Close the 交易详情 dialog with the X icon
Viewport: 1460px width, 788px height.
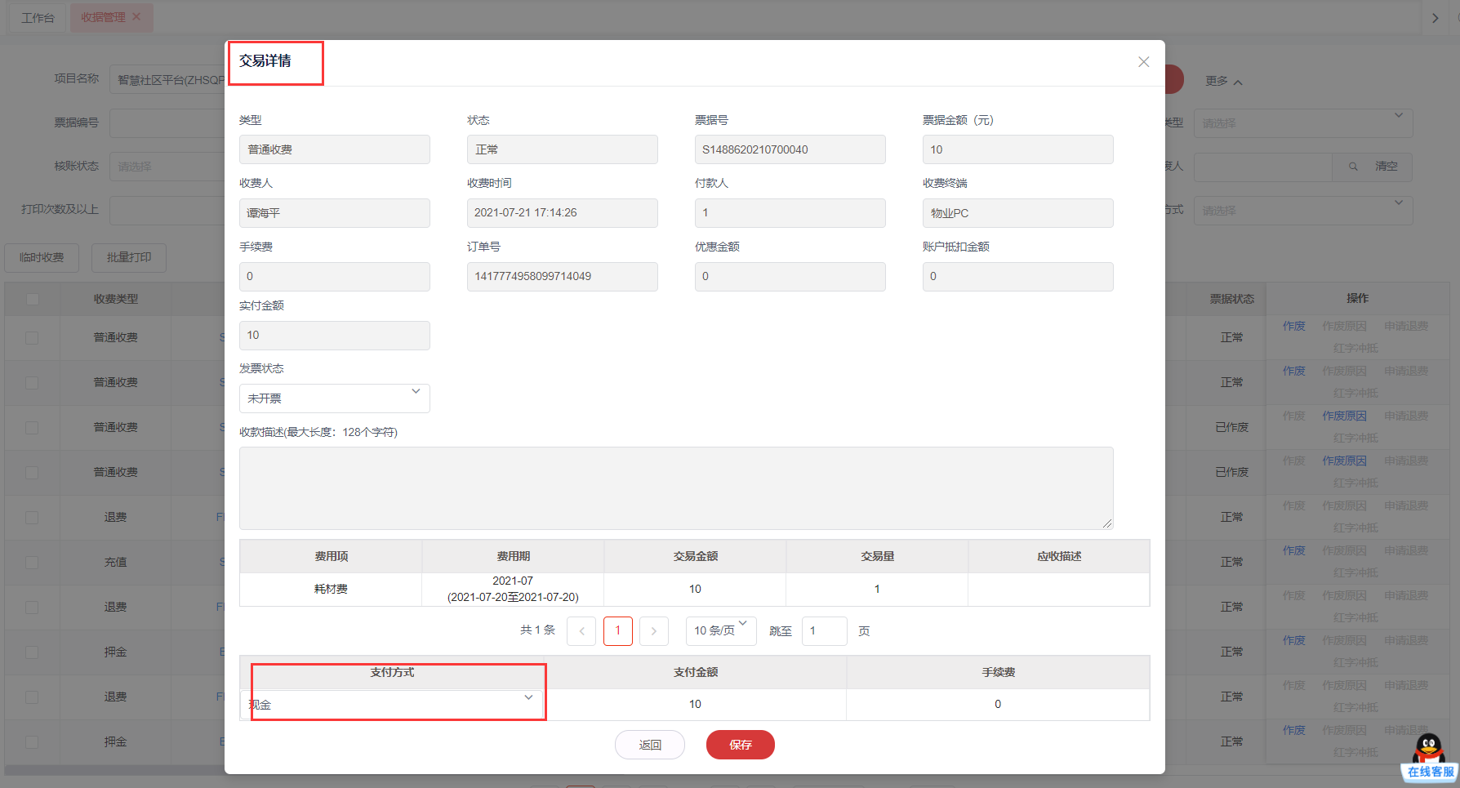1143,62
